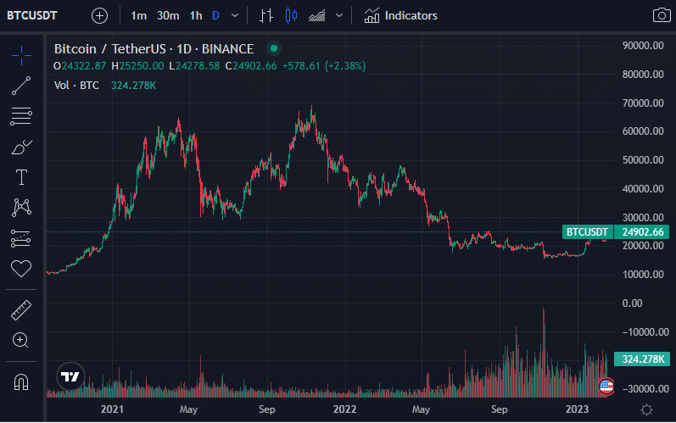Choose the area chart style
The width and height of the screenshot is (676, 423).
[317, 16]
